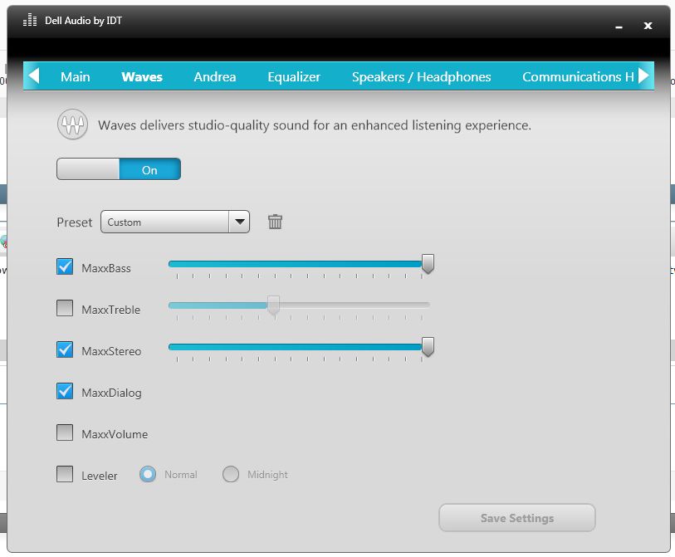
Task: Uncheck the MaxxBass checkbox
Action: 65,266
